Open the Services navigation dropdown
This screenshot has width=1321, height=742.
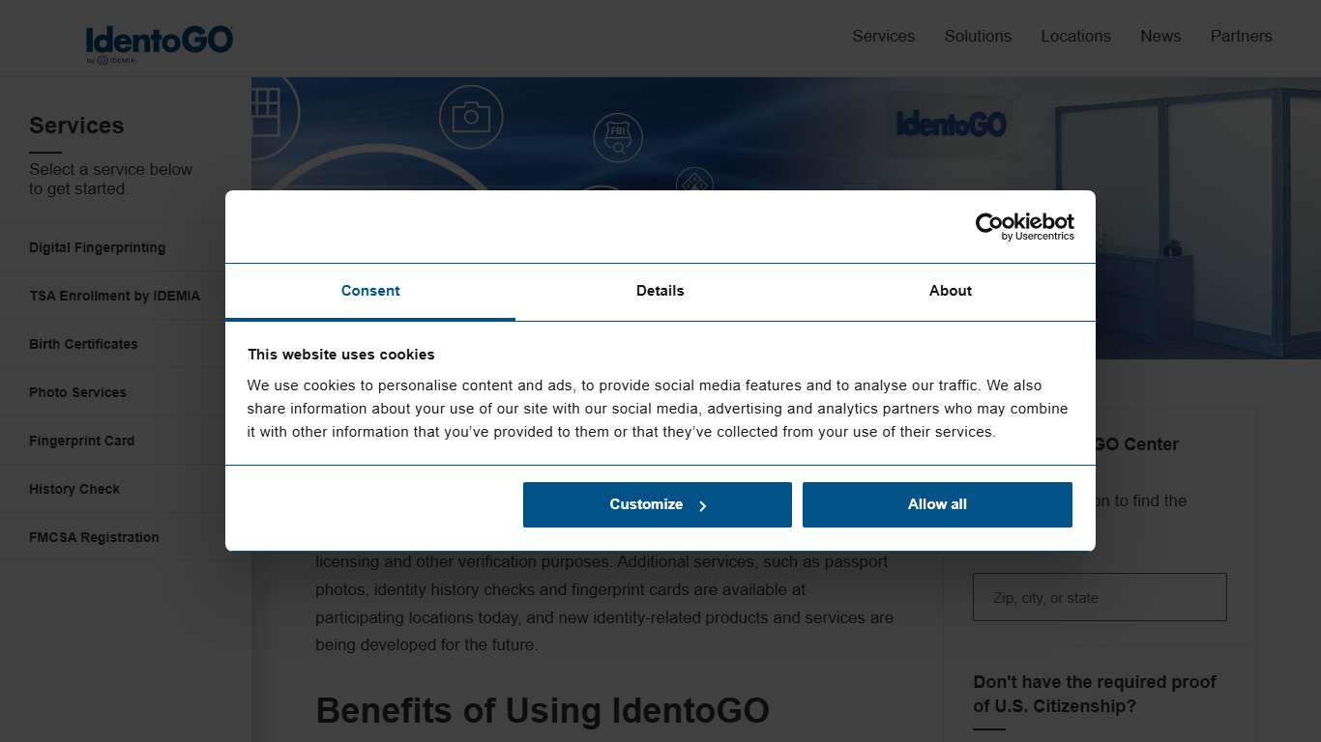[x=883, y=36]
